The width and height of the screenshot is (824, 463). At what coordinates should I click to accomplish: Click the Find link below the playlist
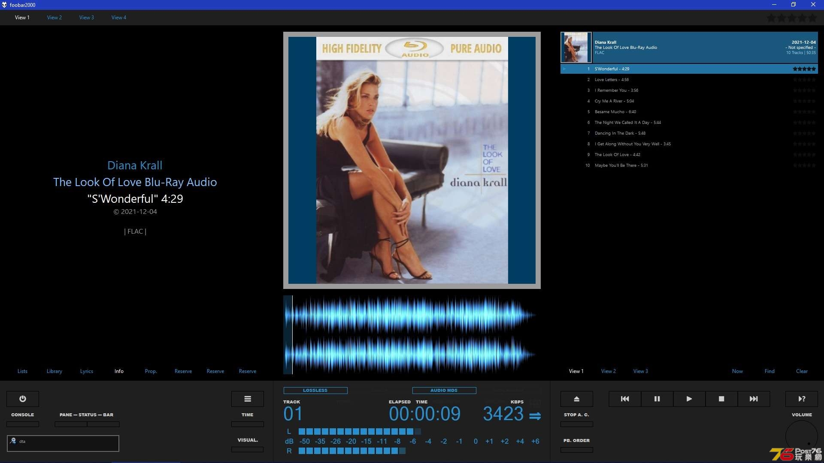pyautogui.click(x=769, y=371)
